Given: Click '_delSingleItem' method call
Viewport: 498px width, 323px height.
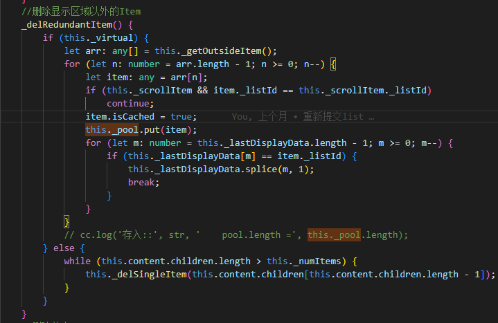Looking at the screenshot, I should (x=150, y=275).
